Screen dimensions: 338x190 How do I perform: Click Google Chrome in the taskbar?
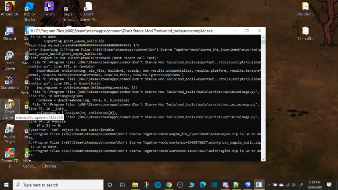(169, 185)
